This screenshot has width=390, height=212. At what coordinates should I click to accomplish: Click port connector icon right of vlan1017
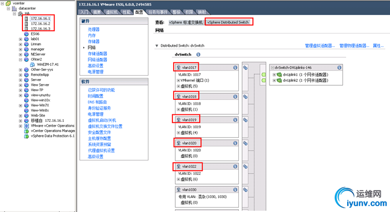tap(245, 68)
